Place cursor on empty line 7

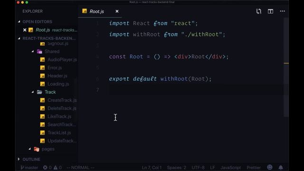pos(196,90)
